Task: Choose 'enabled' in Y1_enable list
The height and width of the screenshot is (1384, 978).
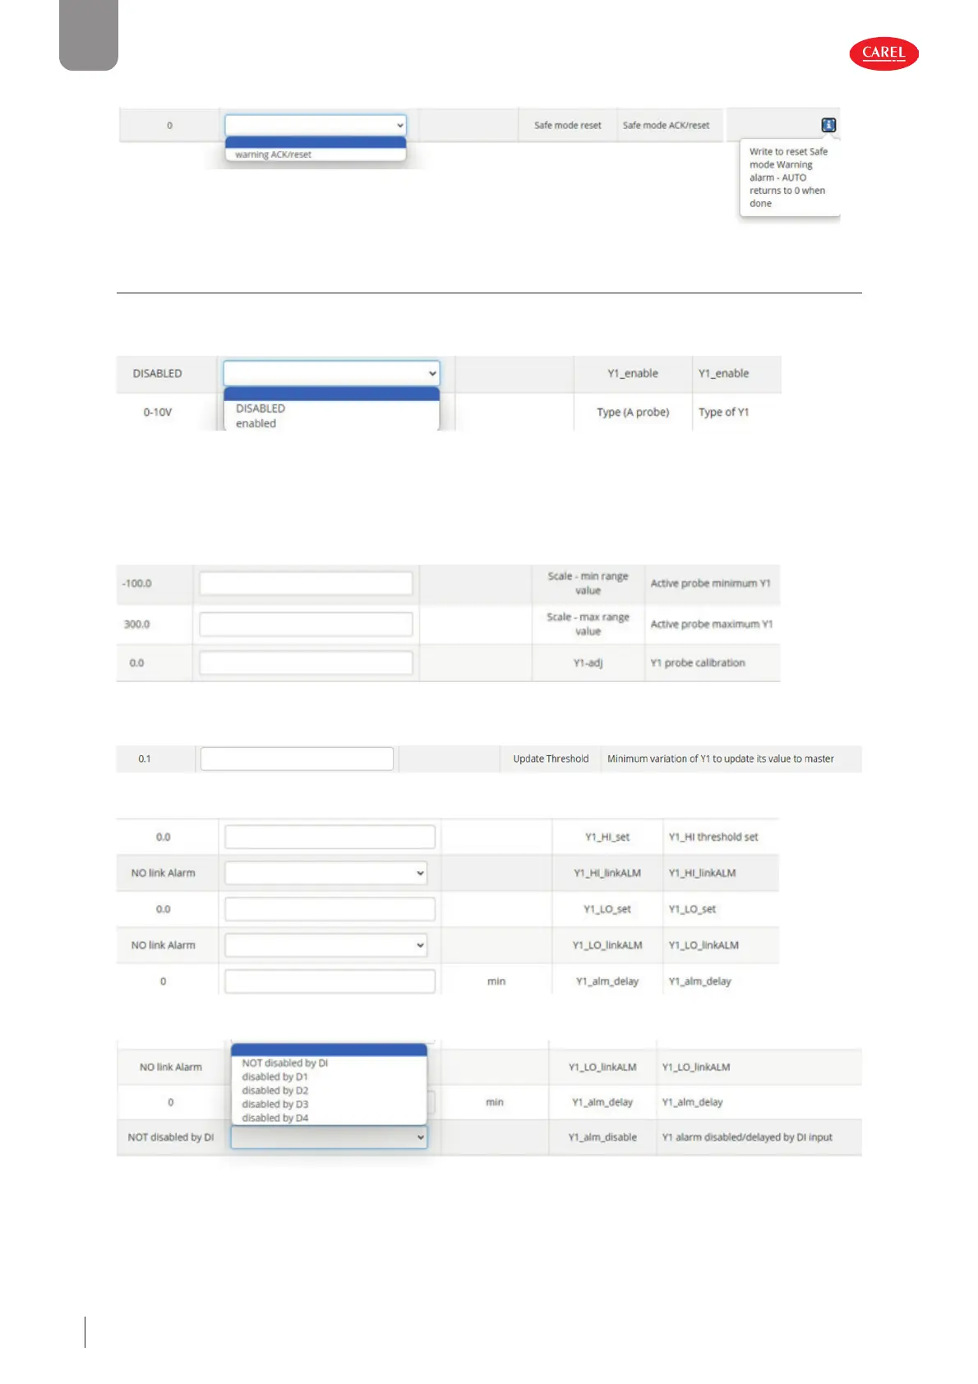Action: (x=256, y=423)
